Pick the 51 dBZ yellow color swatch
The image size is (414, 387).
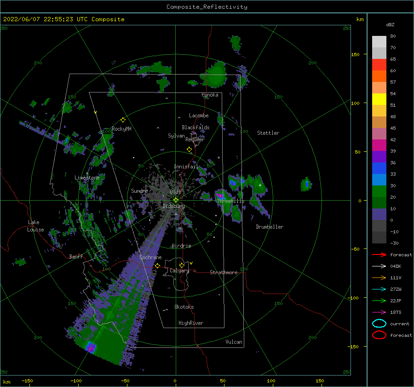click(379, 99)
